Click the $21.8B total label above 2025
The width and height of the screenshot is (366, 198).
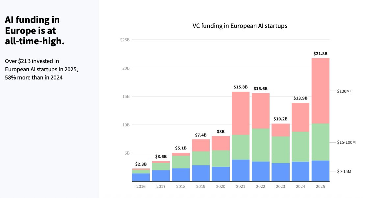[320, 54]
